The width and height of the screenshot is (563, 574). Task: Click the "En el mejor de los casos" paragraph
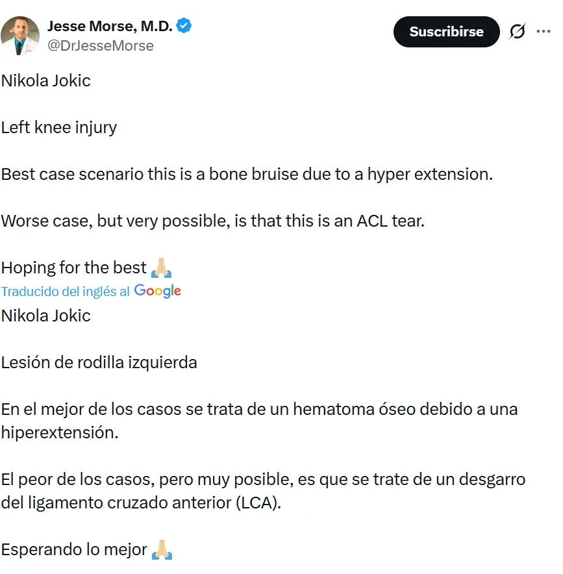pos(258,420)
